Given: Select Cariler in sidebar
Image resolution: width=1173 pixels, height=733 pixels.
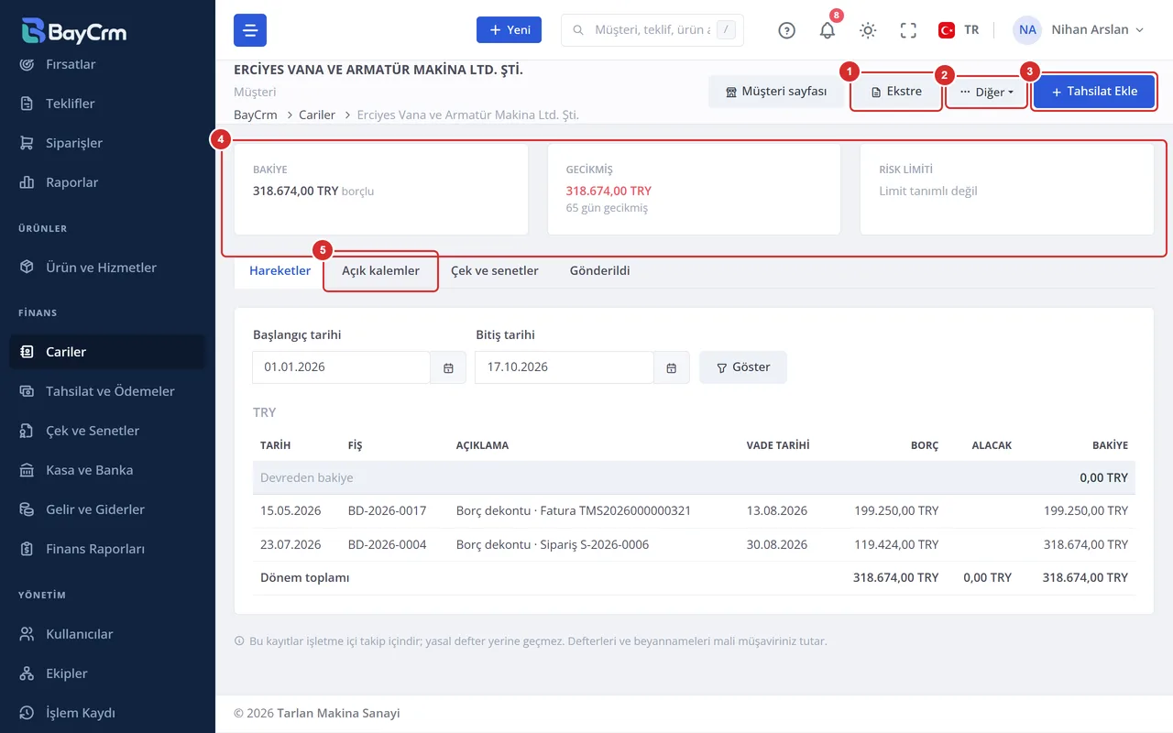Looking at the screenshot, I should click(107, 352).
